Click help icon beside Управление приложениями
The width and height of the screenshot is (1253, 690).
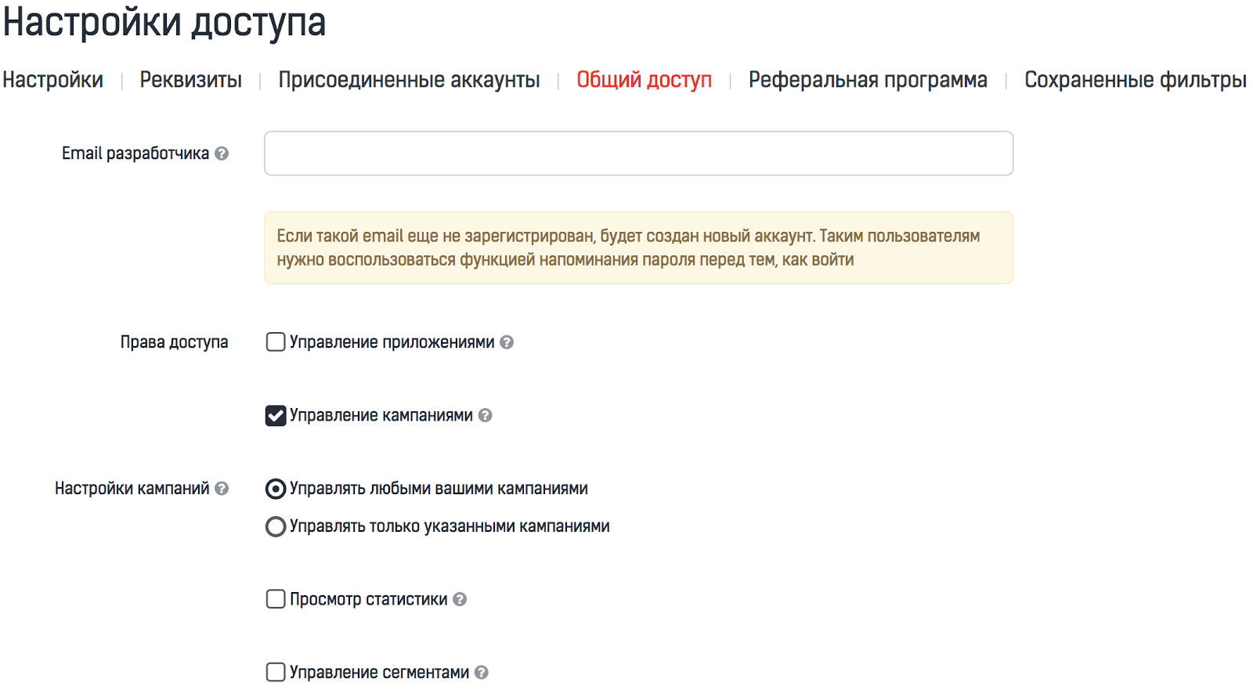point(507,342)
